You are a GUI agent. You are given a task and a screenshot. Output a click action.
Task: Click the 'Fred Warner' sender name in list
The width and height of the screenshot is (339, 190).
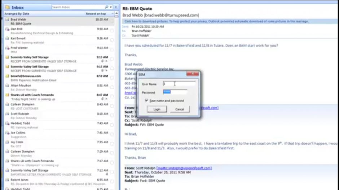tap(19, 48)
